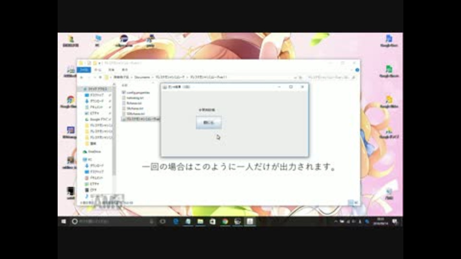Click the 閉じる button in the gacha result dialog
The height and width of the screenshot is (259, 461).
[209, 122]
